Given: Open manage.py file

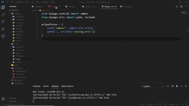Looking at the screenshot, I should click(x=19, y=83).
